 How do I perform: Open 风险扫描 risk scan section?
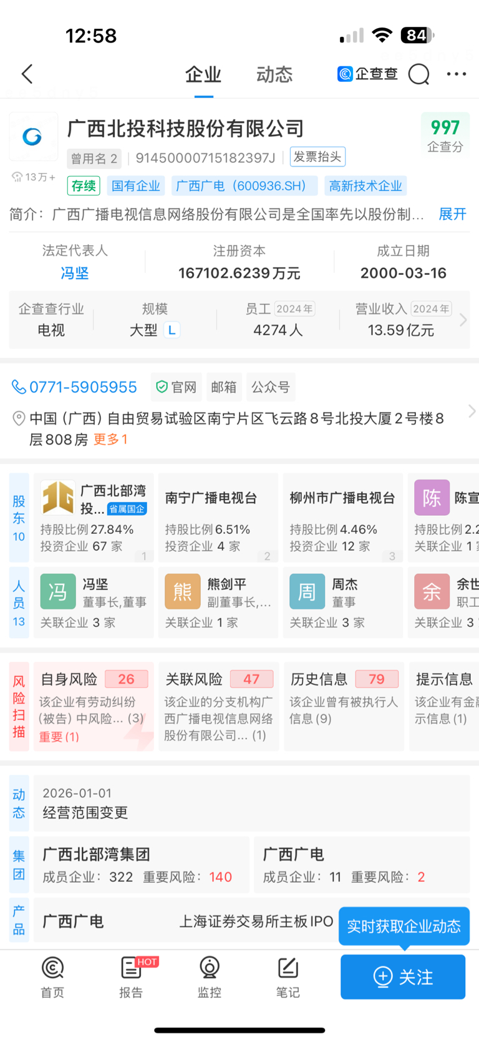pyautogui.click(x=19, y=706)
